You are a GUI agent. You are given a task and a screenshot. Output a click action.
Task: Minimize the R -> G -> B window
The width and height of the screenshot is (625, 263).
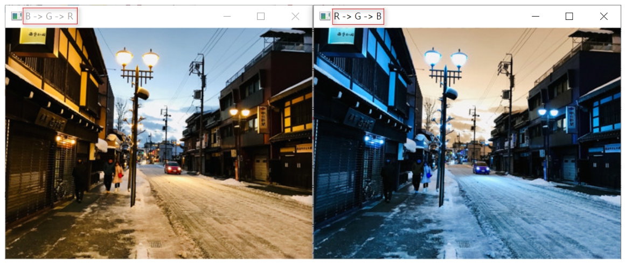pos(535,16)
